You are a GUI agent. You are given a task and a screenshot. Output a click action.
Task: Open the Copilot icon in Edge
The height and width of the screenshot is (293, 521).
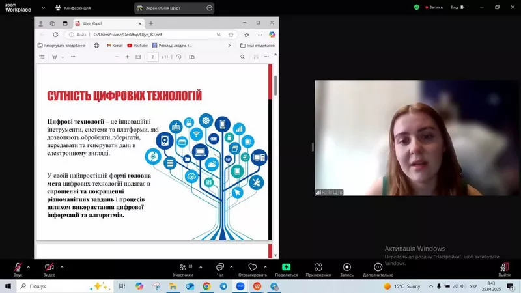coord(272,35)
